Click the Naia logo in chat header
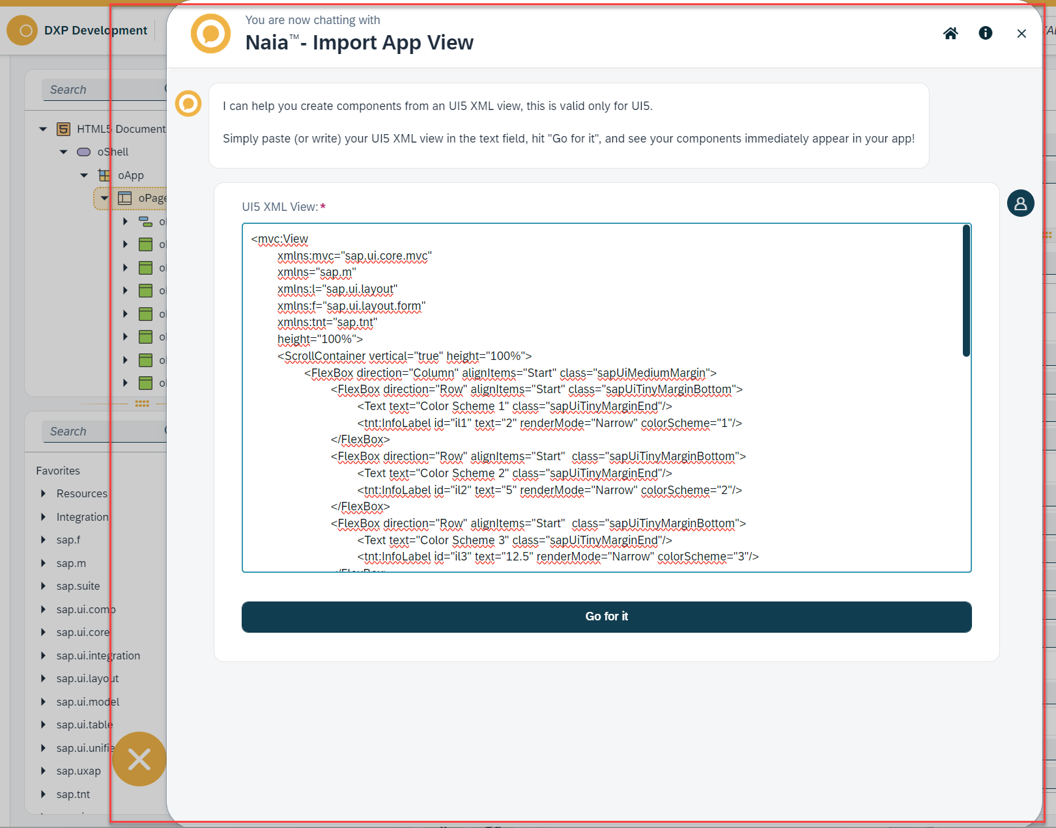 210,33
